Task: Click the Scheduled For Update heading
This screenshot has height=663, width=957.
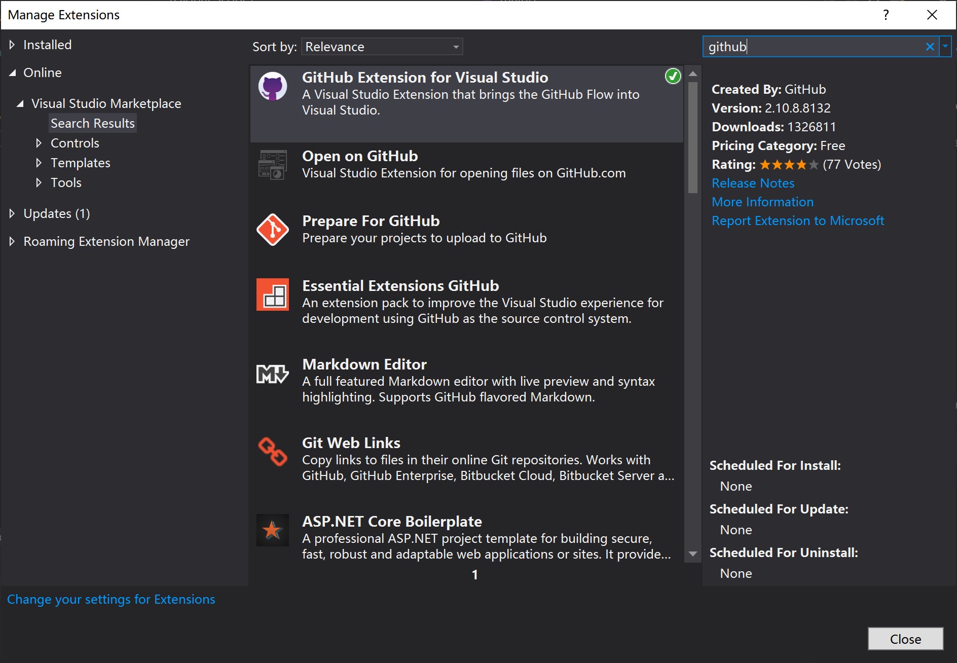Action: coord(779,509)
